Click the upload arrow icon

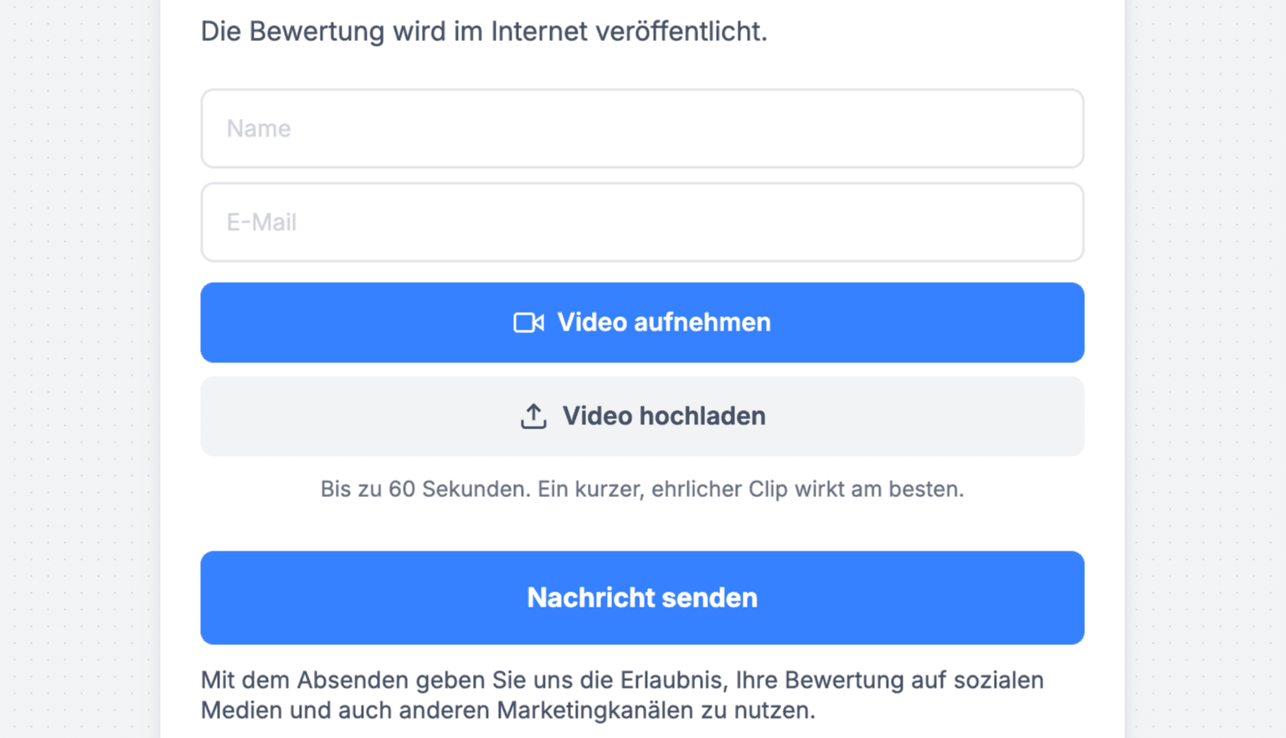tap(533, 416)
